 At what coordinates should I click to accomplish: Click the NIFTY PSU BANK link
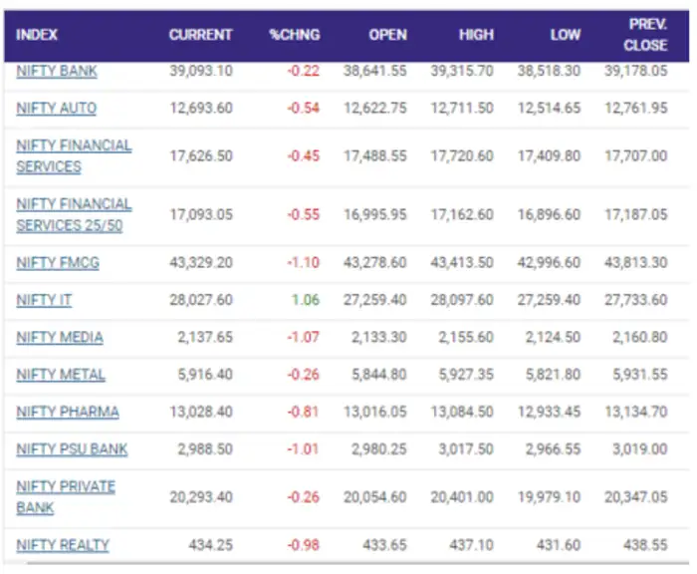point(72,448)
